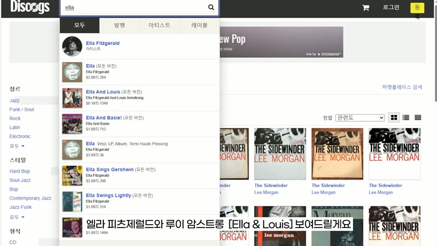
Task: Select the 모두 search tab
Action: [x=79, y=25]
